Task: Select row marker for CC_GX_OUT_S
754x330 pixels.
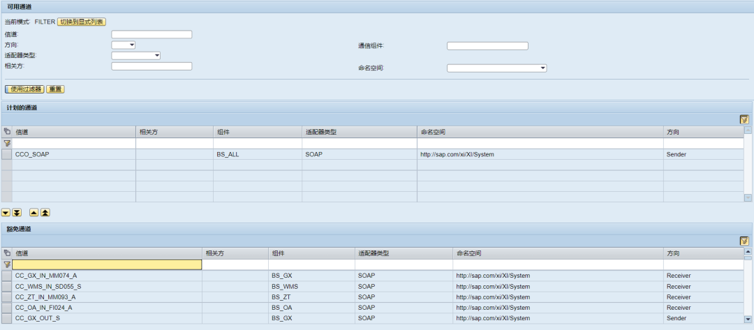Action: pyautogui.click(x=6, y=318)
